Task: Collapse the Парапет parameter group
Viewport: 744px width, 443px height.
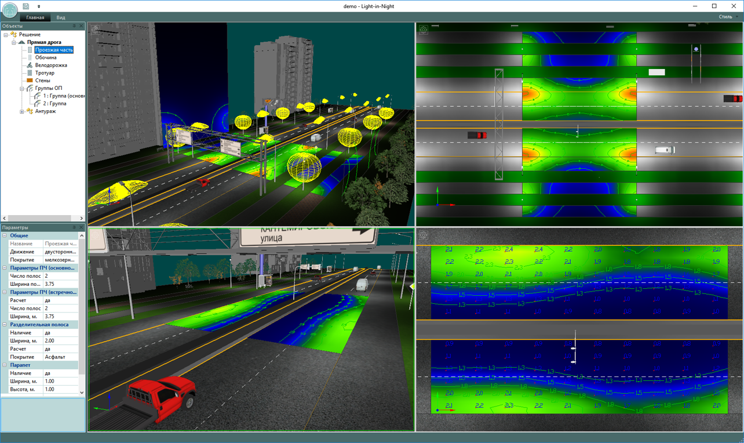Action: pyautogui.click(x=5, y=365)
